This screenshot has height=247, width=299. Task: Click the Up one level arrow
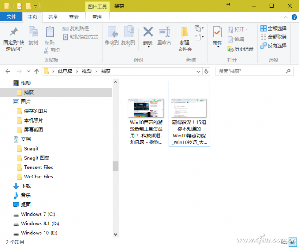click(x=37, y=72)
